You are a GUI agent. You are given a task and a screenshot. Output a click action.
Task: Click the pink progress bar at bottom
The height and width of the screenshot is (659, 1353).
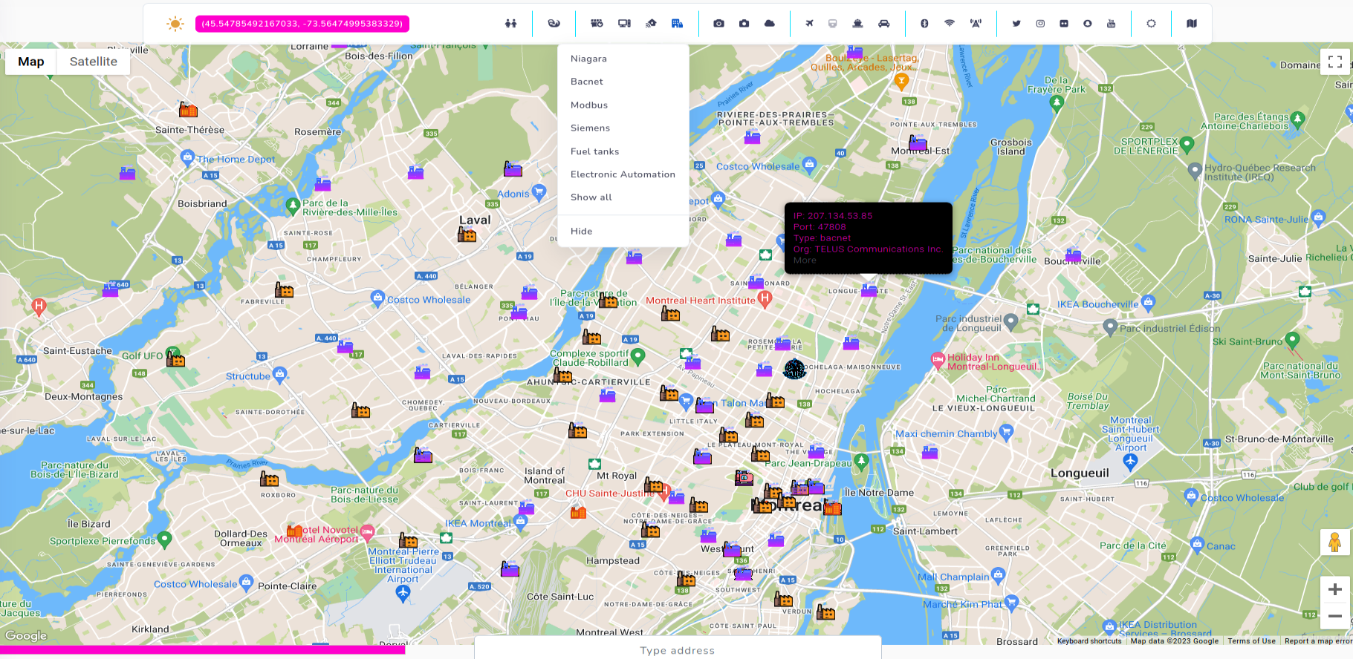(x=202, y=650)
